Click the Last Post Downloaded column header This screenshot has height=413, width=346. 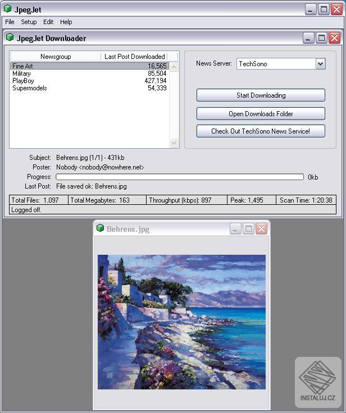(134, 56)
